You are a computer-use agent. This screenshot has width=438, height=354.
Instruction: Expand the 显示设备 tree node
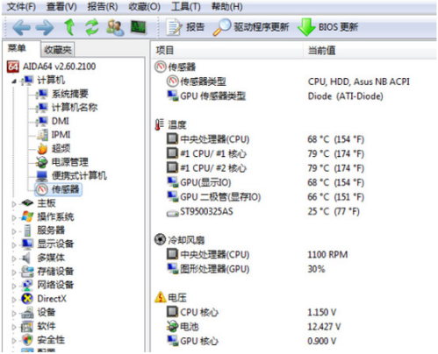pos(13,245)
